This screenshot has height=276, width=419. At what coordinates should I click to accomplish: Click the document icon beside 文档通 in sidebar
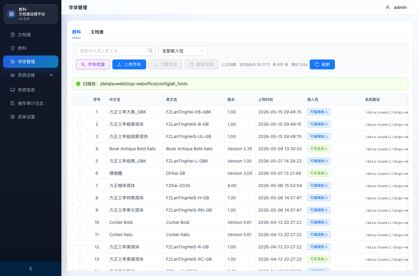(x=13, y=35)
